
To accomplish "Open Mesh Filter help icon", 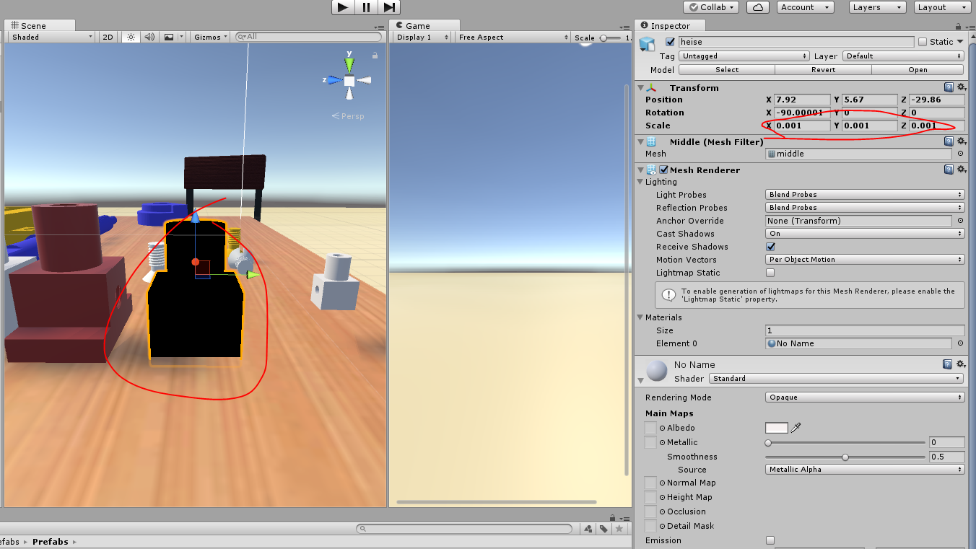I will (949, 141).
